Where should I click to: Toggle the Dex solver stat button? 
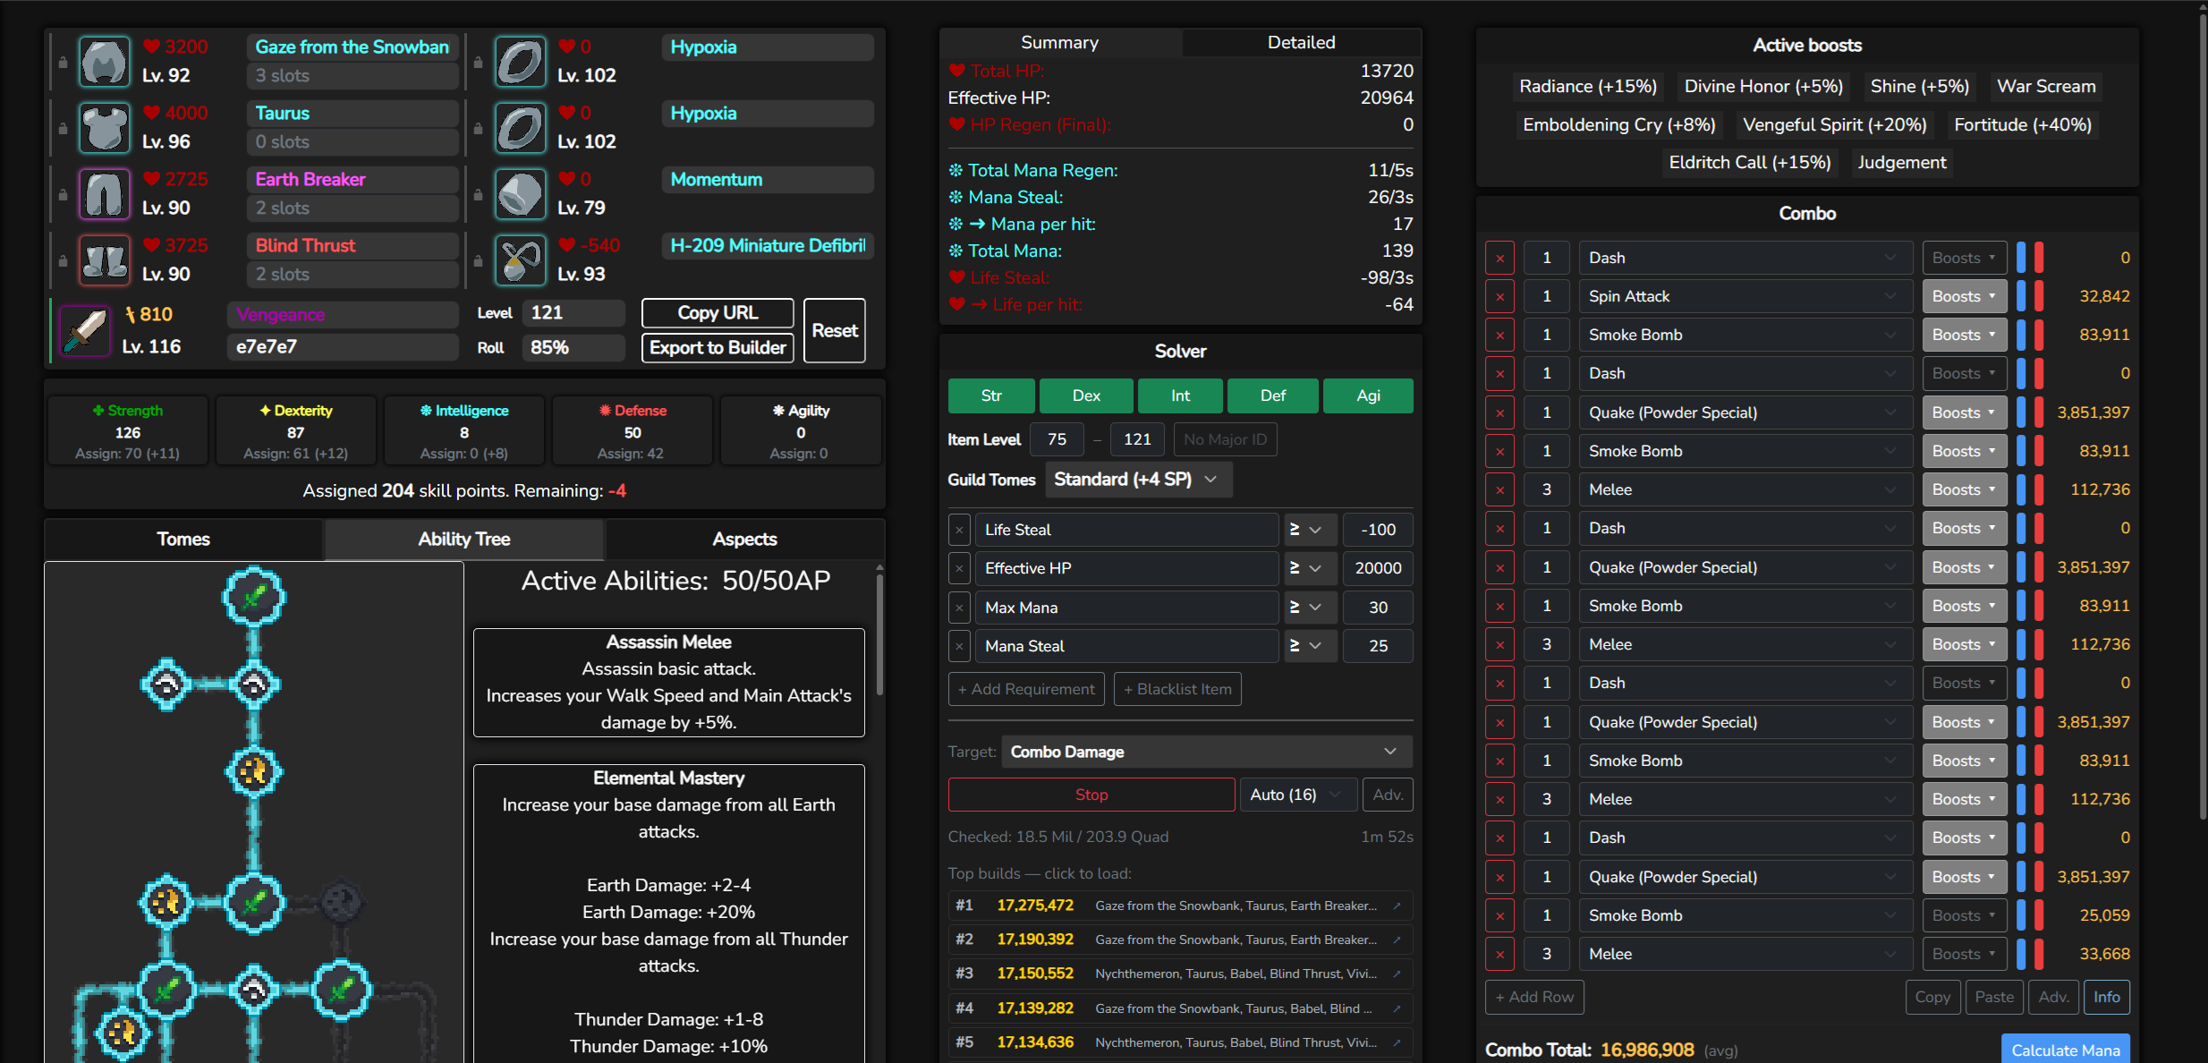[x=1086, y=395]
